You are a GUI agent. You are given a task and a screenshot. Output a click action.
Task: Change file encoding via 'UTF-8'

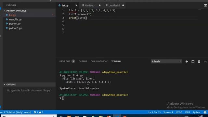coord(179,112)
